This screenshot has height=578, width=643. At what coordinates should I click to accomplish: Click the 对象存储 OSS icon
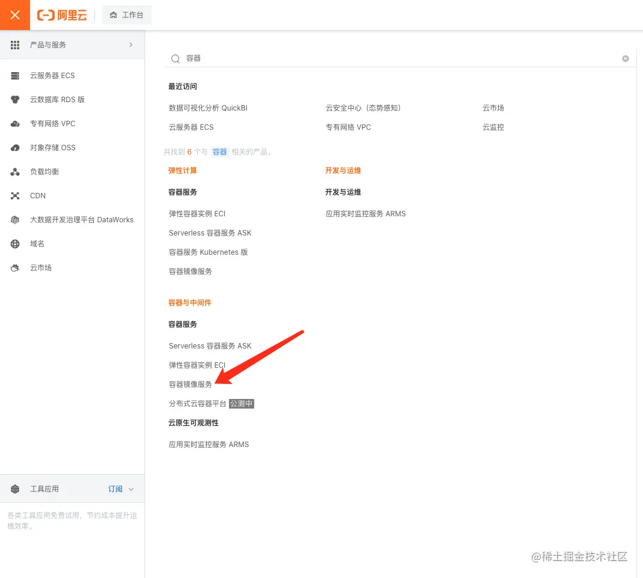15,148
